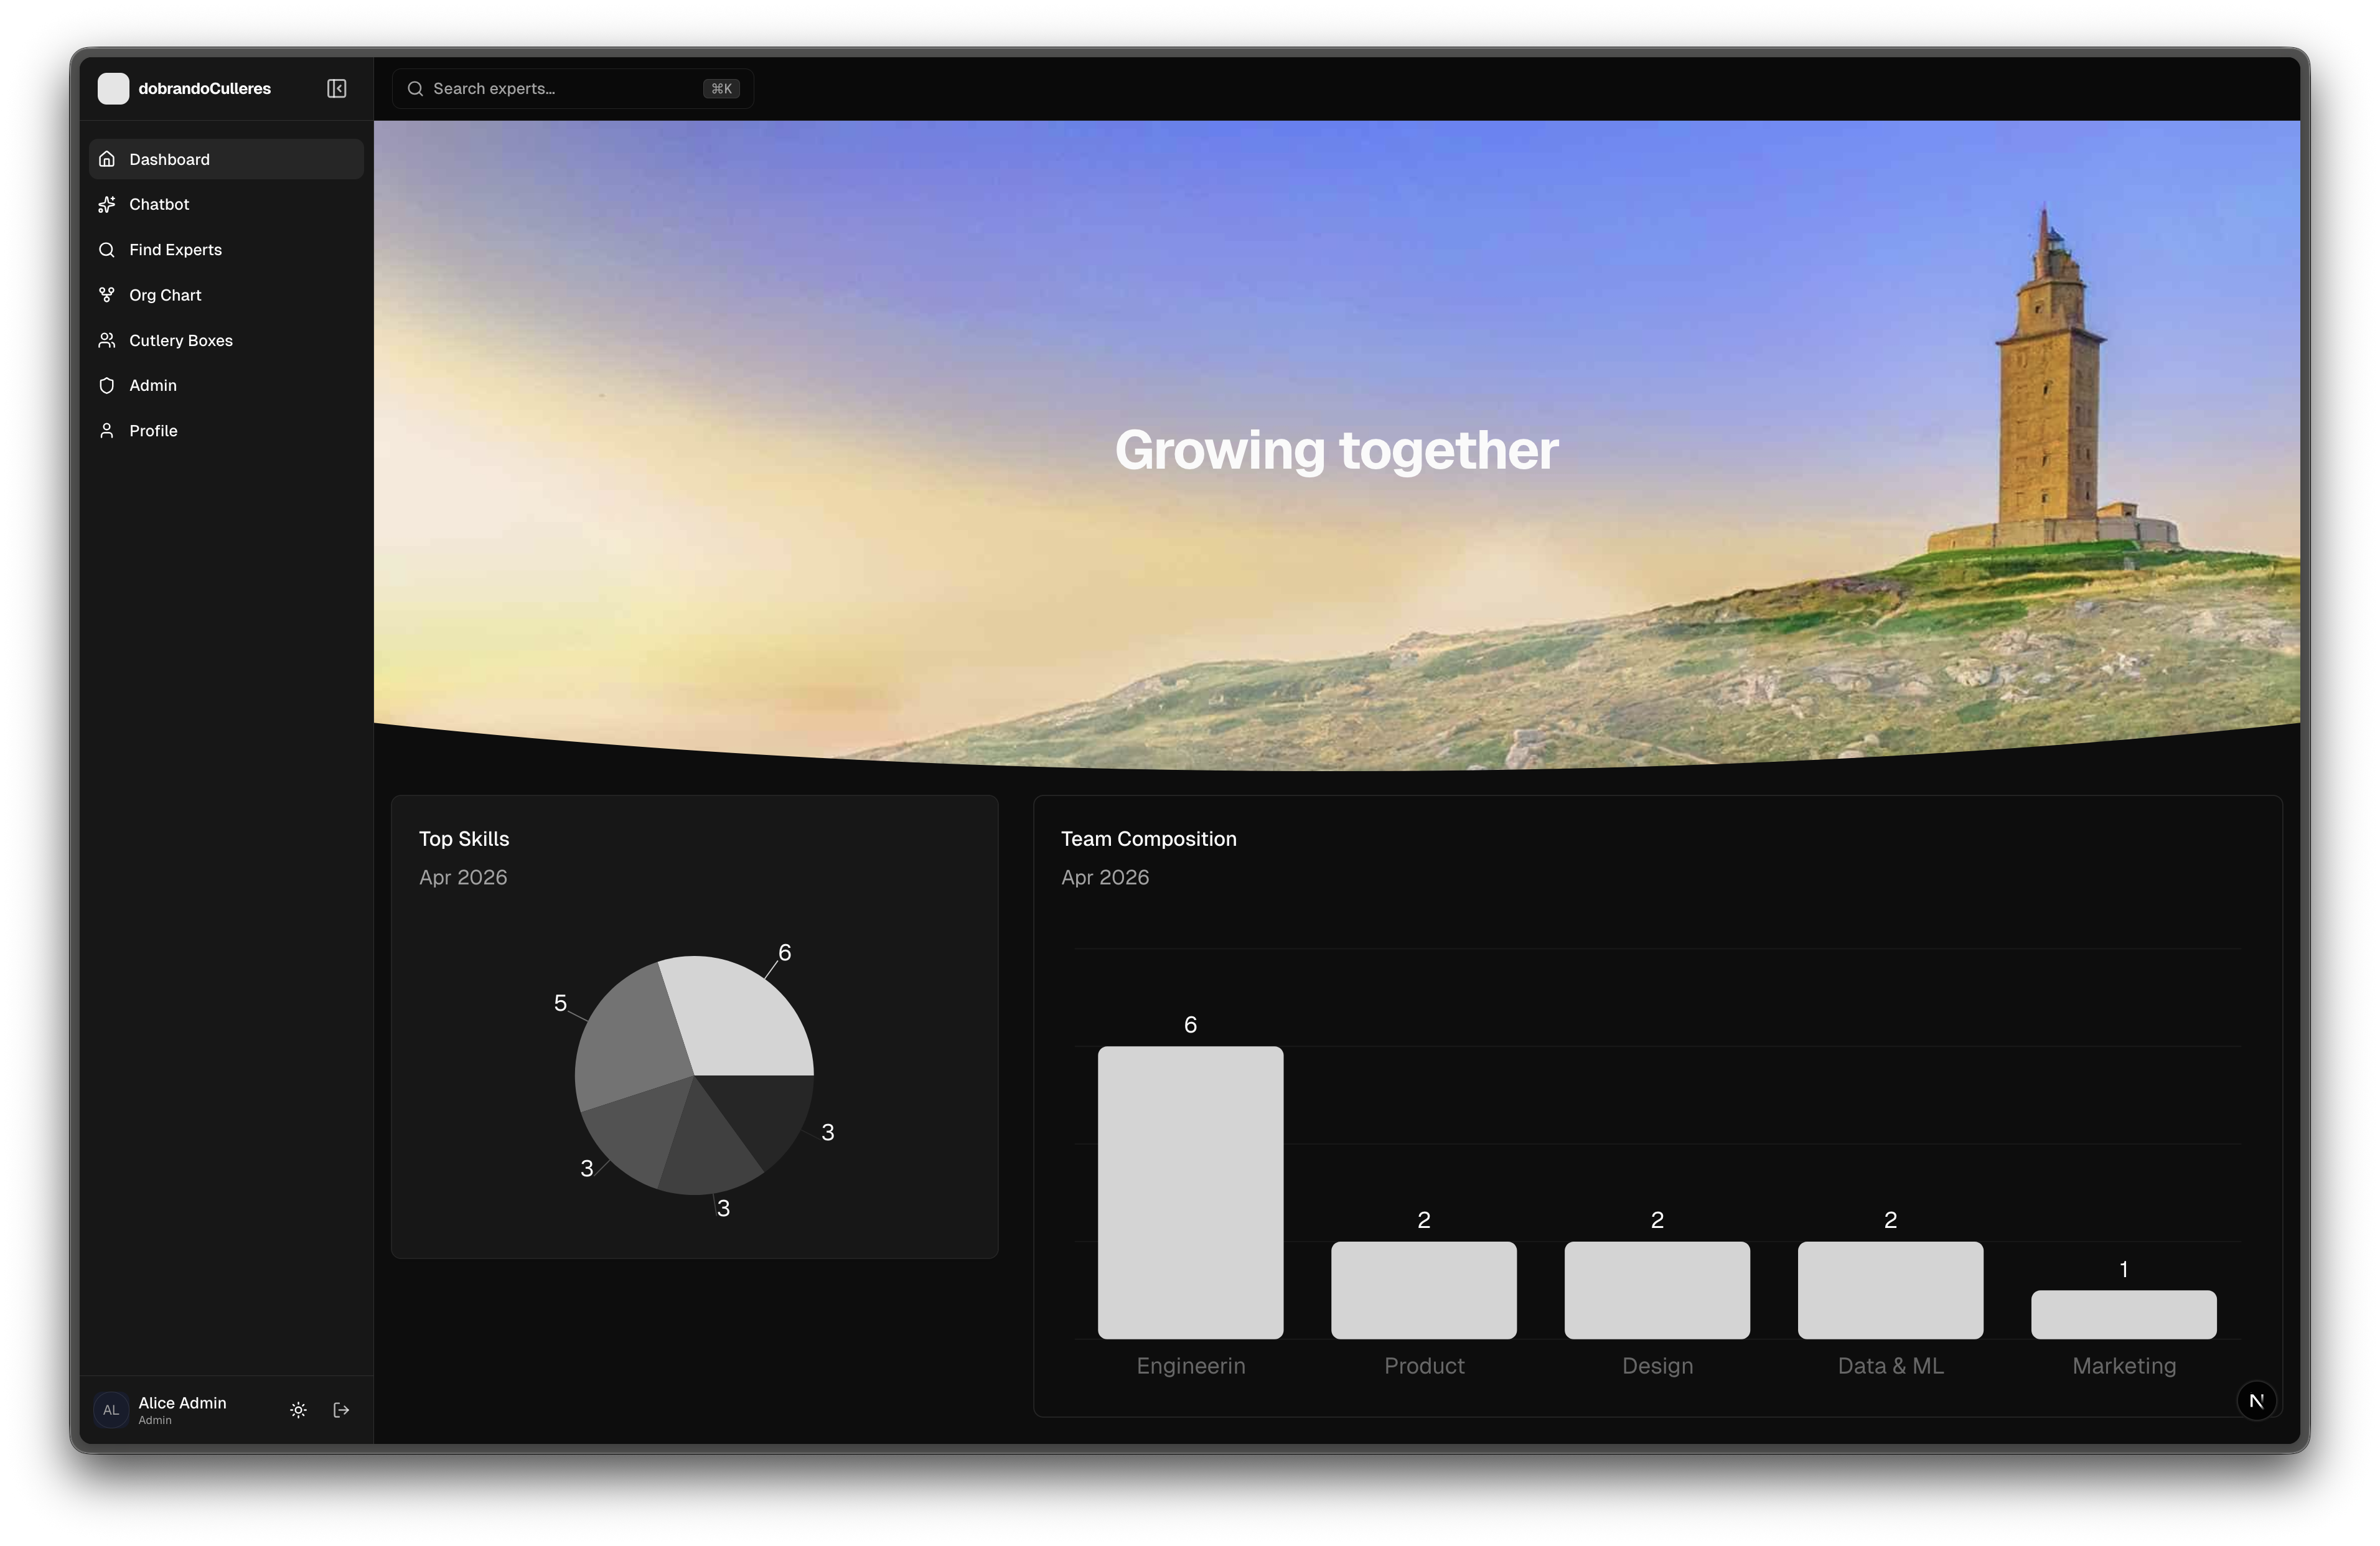
Task: Click the Alice Admin user name
Action: [x=182, y=1403]
